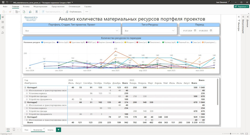The height and width of the screenshot is (135, 250).
Task: Open the Представление ribbon tab
Action: coord(58,7)
